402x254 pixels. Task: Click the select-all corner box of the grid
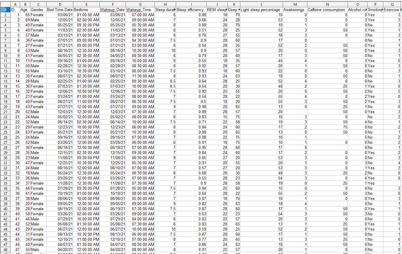pos(5,5)
